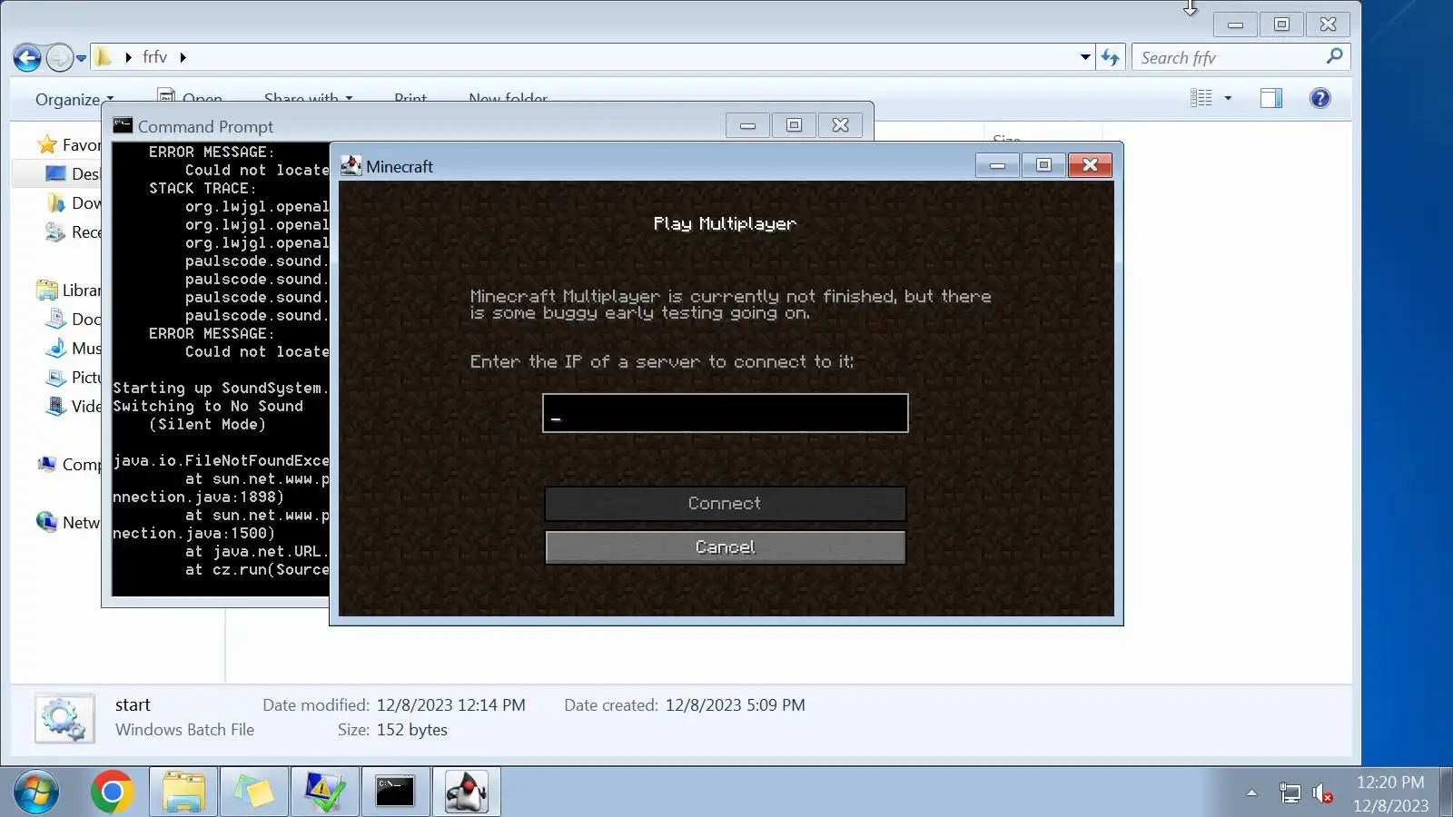Select Documents library in navigation pane
This screenshot has width=1453, height=817.
tap(74, 319)
